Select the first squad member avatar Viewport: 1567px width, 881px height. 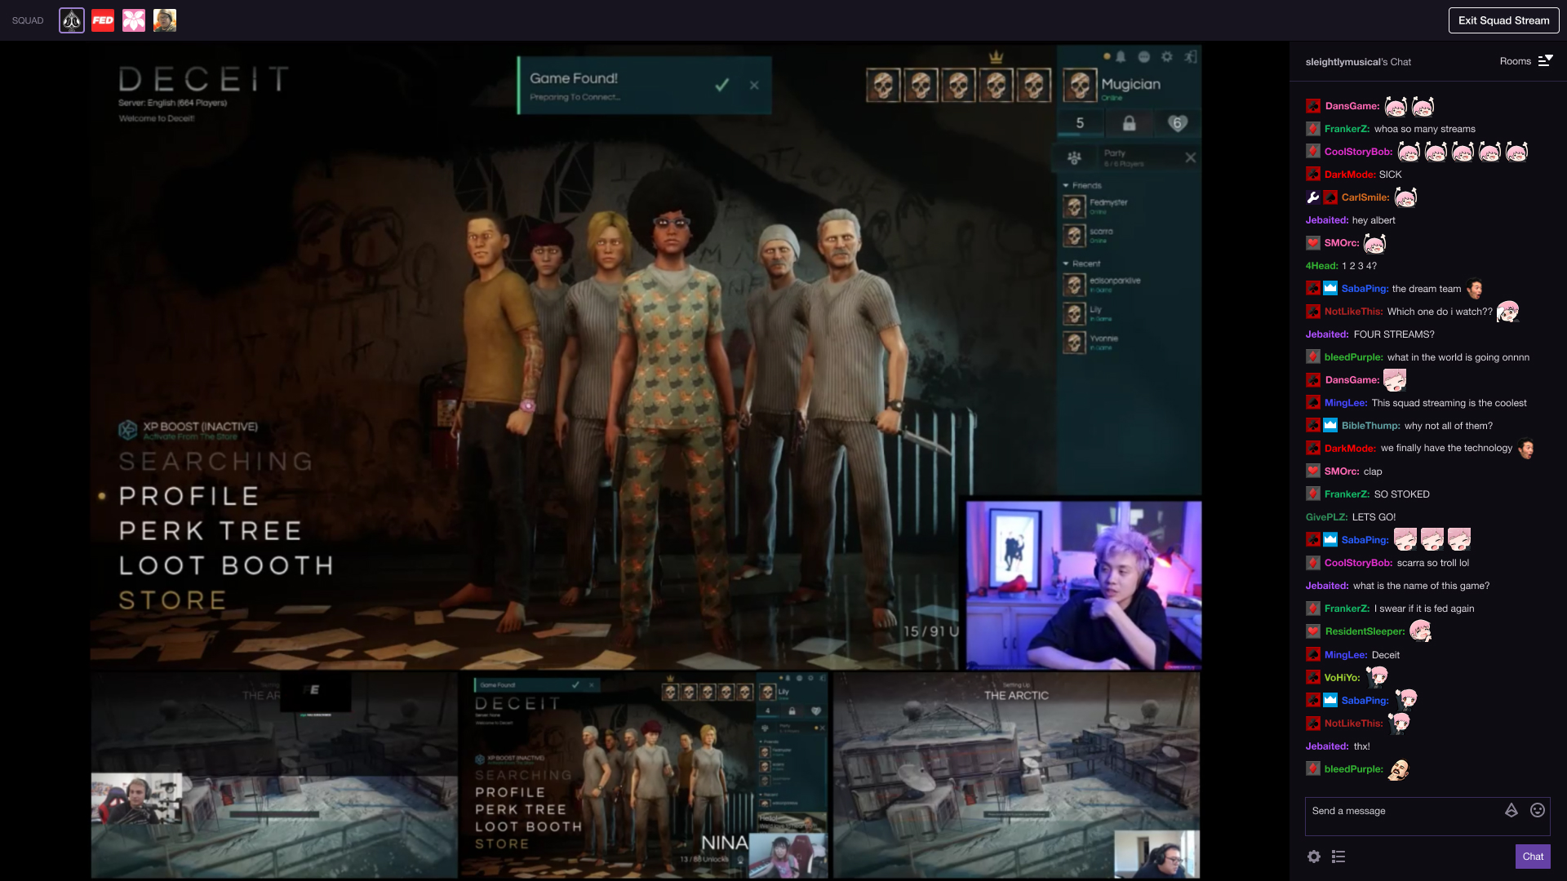pyautogui.click(x=72, y=20)
